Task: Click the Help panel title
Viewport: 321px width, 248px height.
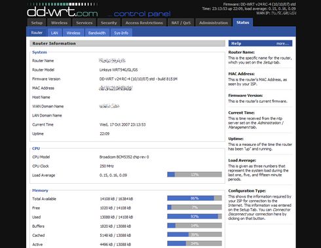Action: click(236, 43)
